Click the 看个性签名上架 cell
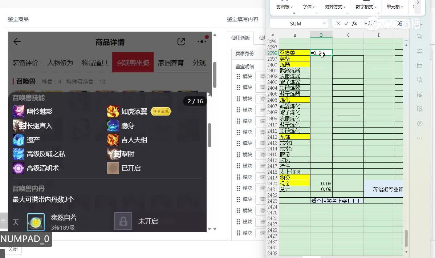The width and height of the screenshot is (435, 258). [x=337, y=201]
